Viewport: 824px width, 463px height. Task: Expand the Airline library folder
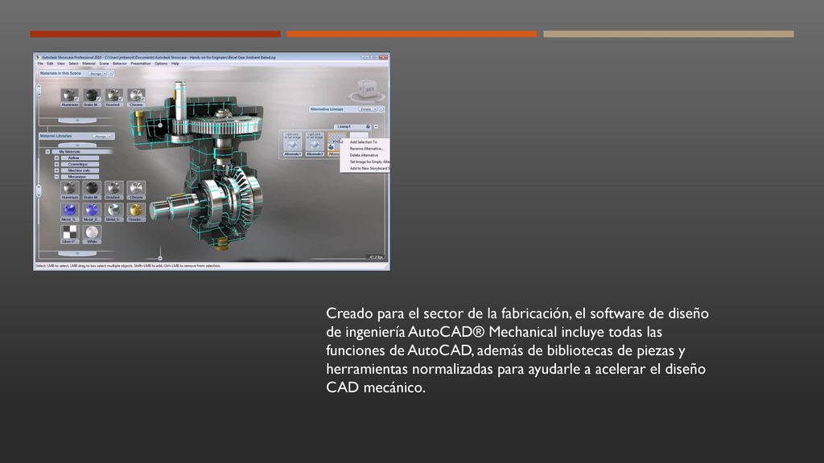click(x=57, y=158)
